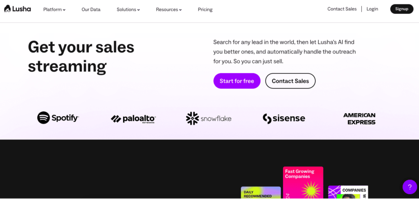This screenshot has width=419, height=199.
Task: Click Contact Sales in the top navigation
Action: [x=342, y=9]
